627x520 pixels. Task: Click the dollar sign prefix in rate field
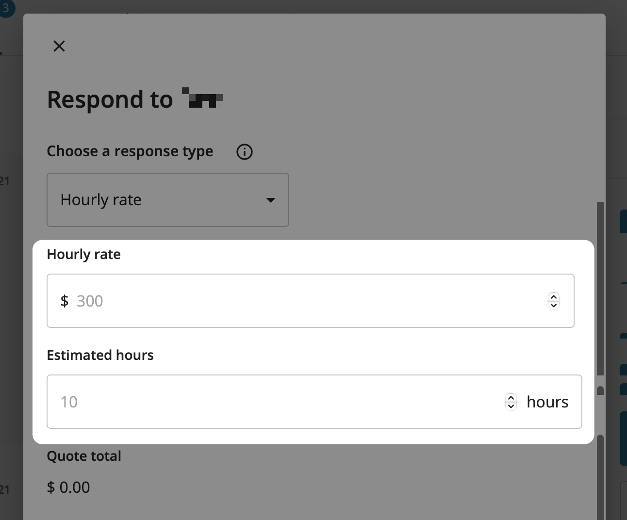coord(65,301)
